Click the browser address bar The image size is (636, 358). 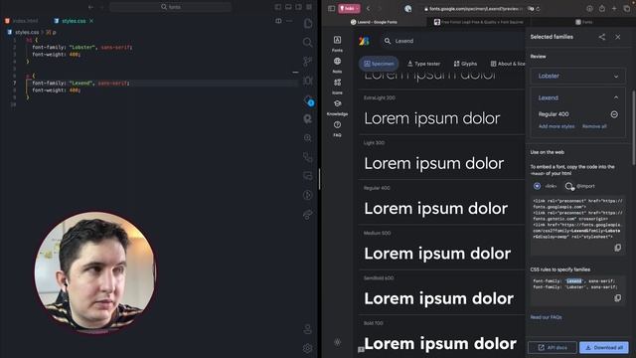[474, 9]
